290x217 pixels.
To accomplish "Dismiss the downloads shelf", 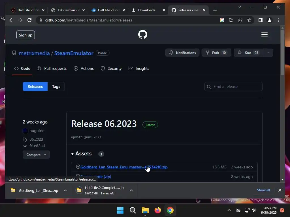I will pyautogui.click(x=280, y=190).
